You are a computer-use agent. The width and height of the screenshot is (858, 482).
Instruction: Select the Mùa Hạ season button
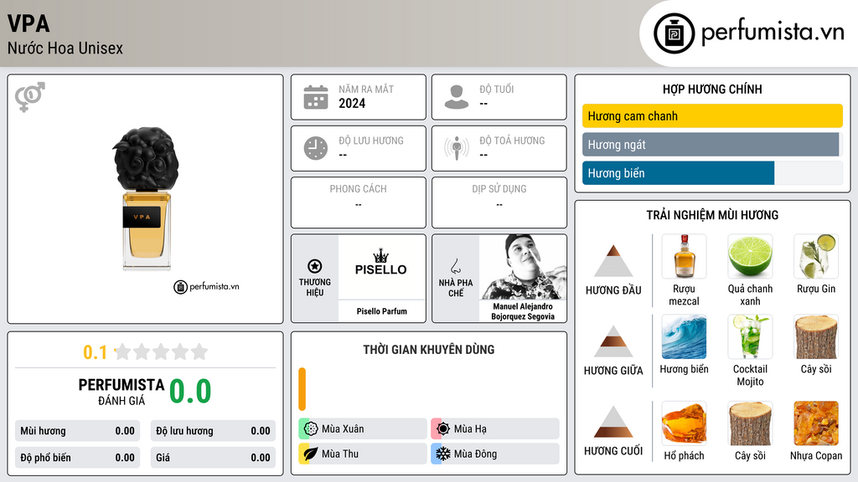tap(495, 429)
